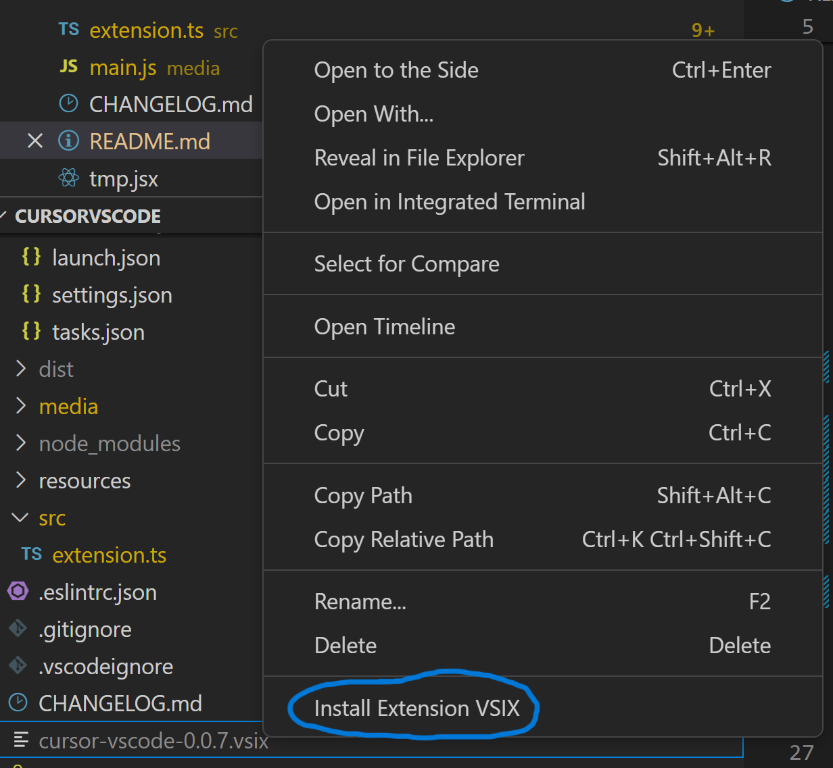Click the TS icon of extension.ts under src

[x=32, y=554]
